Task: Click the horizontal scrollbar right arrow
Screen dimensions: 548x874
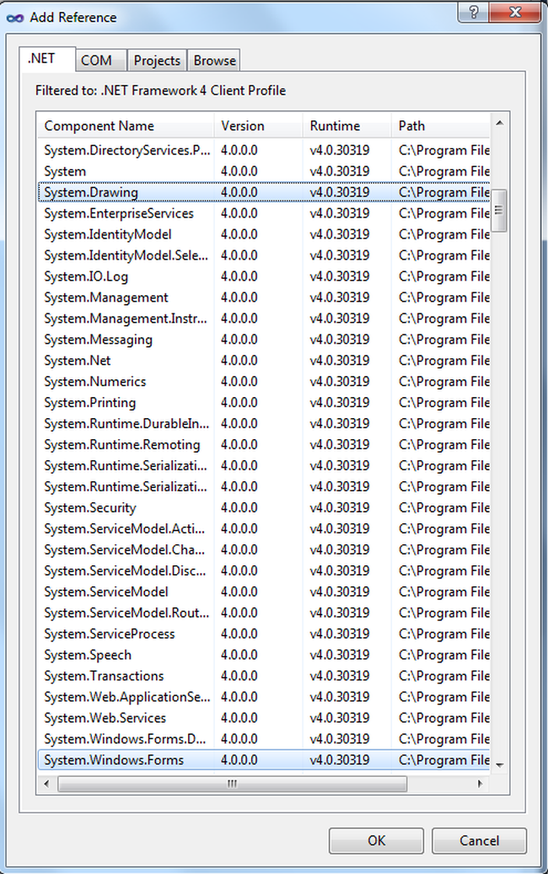Action: (480, 784)
